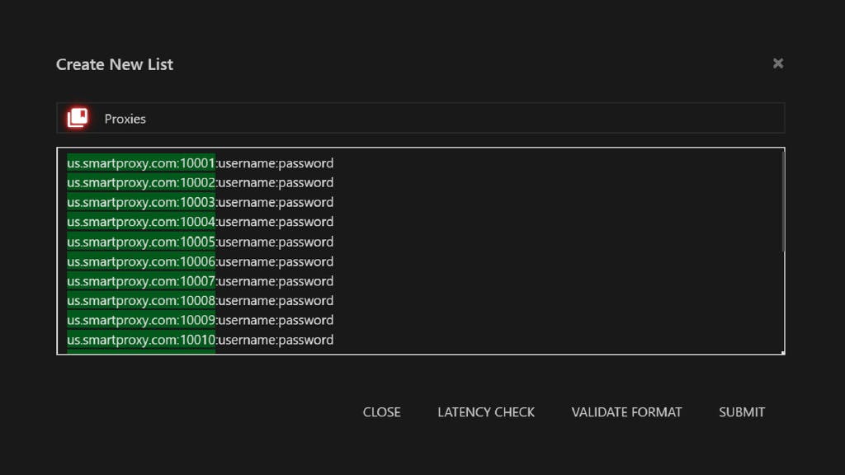Click the red Proxies list icon
The image size is (845, 475).
pos(78,117)
